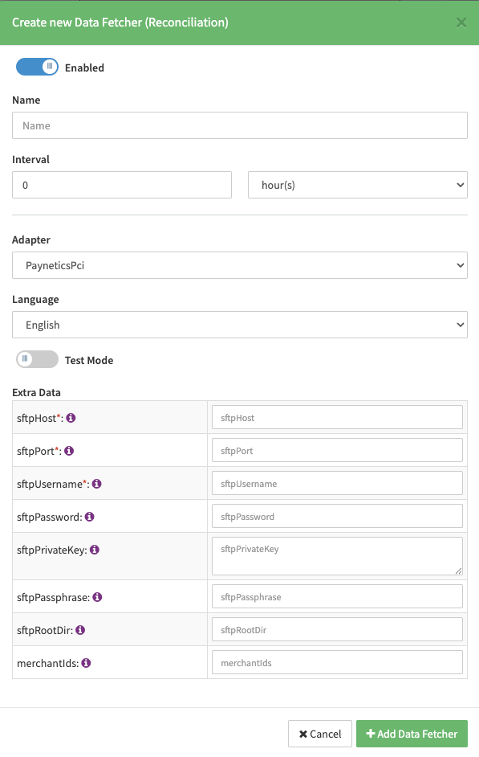
Task: Toggle the Enabled switch off
Action: coord(37,68)
